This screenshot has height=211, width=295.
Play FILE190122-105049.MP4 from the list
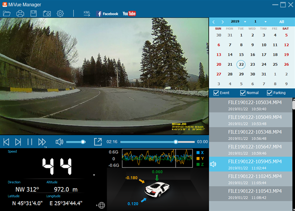pos(250,120)
